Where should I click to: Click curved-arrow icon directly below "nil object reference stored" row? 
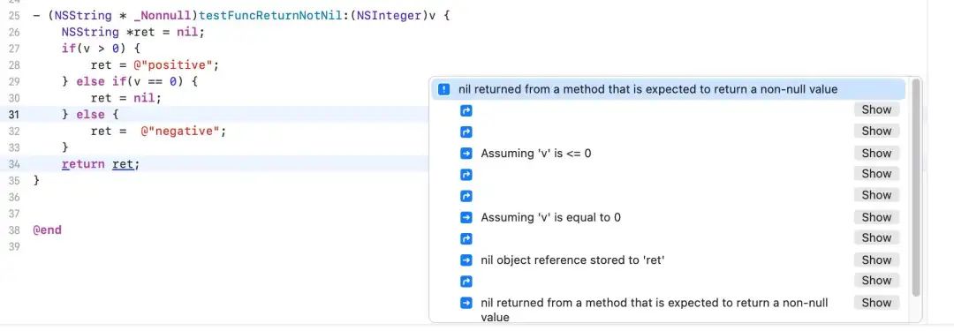pos(466,281)
